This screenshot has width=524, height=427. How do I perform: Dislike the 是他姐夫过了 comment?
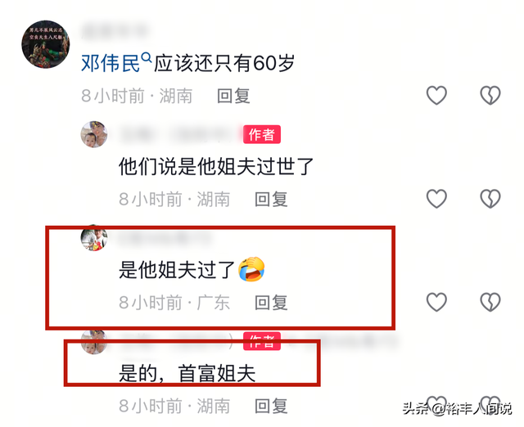click(x=490, y=302)
